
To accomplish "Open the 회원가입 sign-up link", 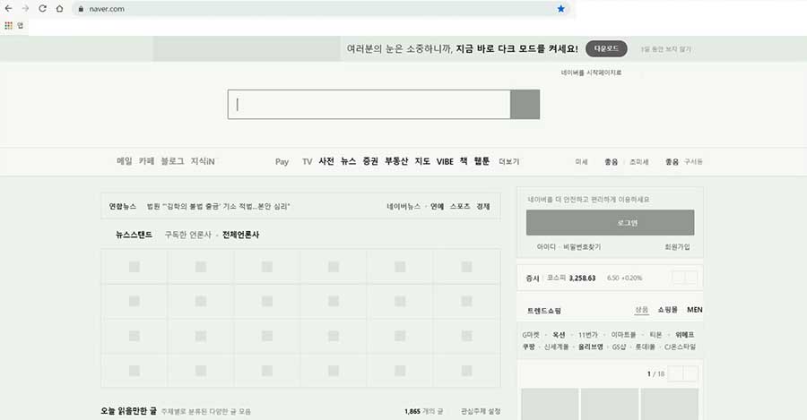I will (677, 247).
